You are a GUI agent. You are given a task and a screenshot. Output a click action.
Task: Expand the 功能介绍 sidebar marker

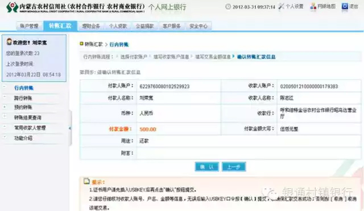5,137
